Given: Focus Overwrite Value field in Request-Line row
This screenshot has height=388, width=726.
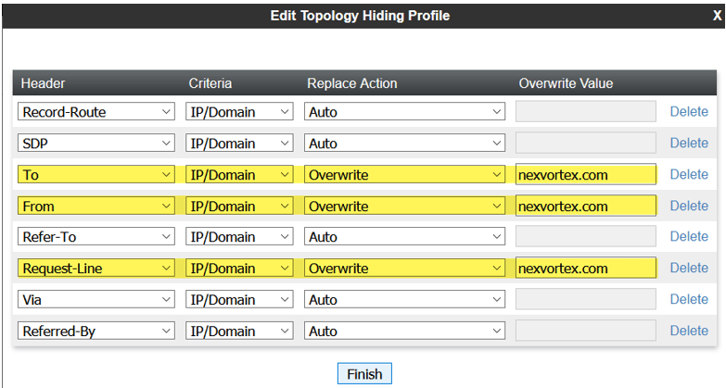Looking at the screenshot, I should click(586, 269).
